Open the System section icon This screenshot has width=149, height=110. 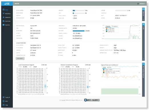[x=3, y=25]
